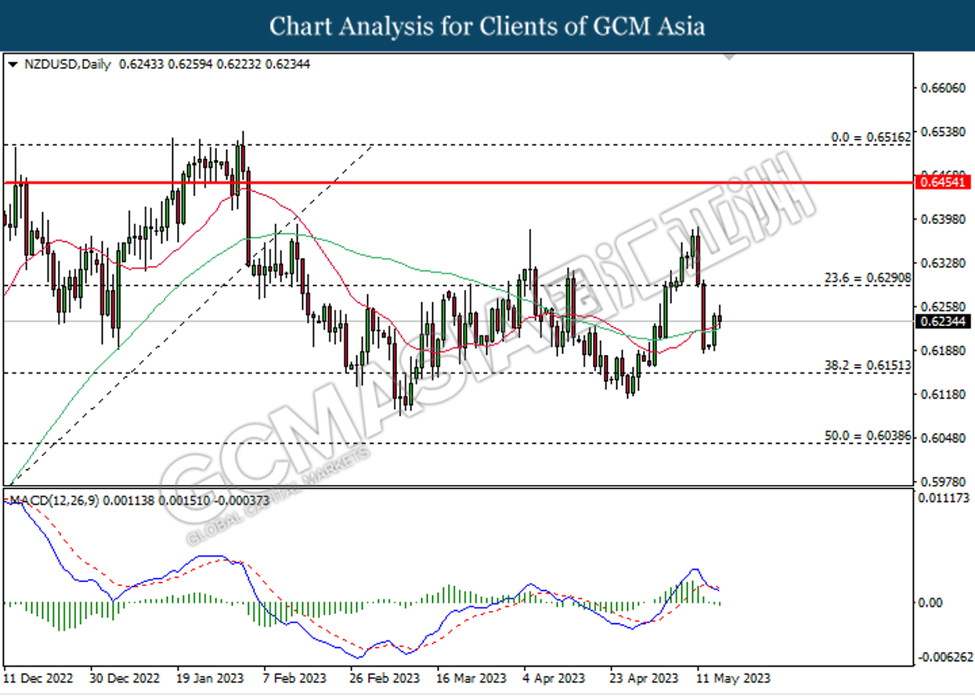Screen dimensions: 975x696
Task: Select the 0.61880 price axis label
Action: pyautogui.click(x=943, y=350)
